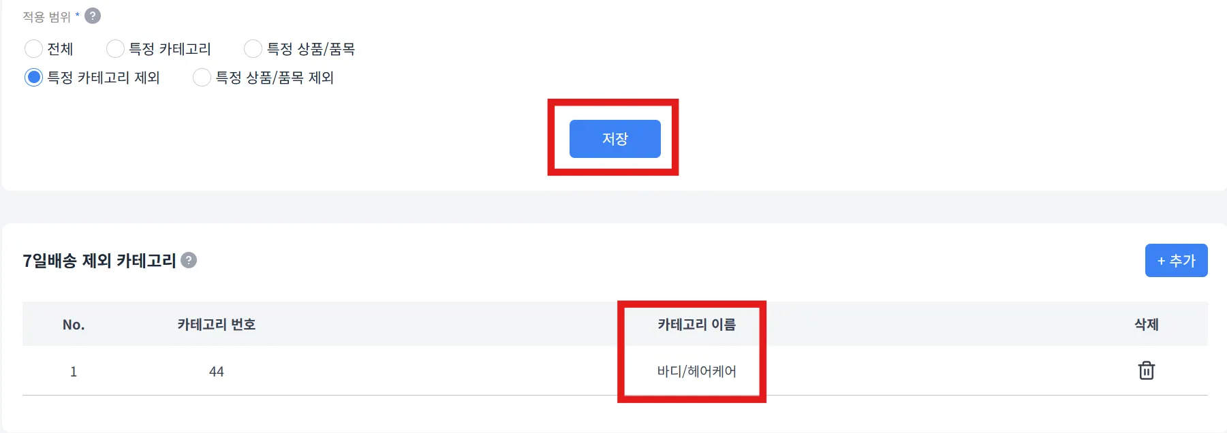Click the row number 1 cell
The width and height of the screenshot is (1227, 433).
point(74,372)
